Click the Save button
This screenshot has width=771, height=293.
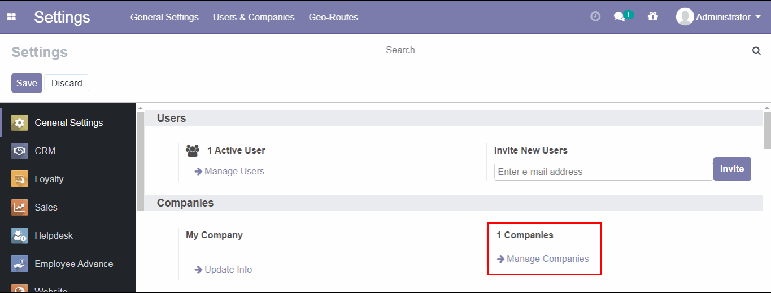click(x=27, y=83)
